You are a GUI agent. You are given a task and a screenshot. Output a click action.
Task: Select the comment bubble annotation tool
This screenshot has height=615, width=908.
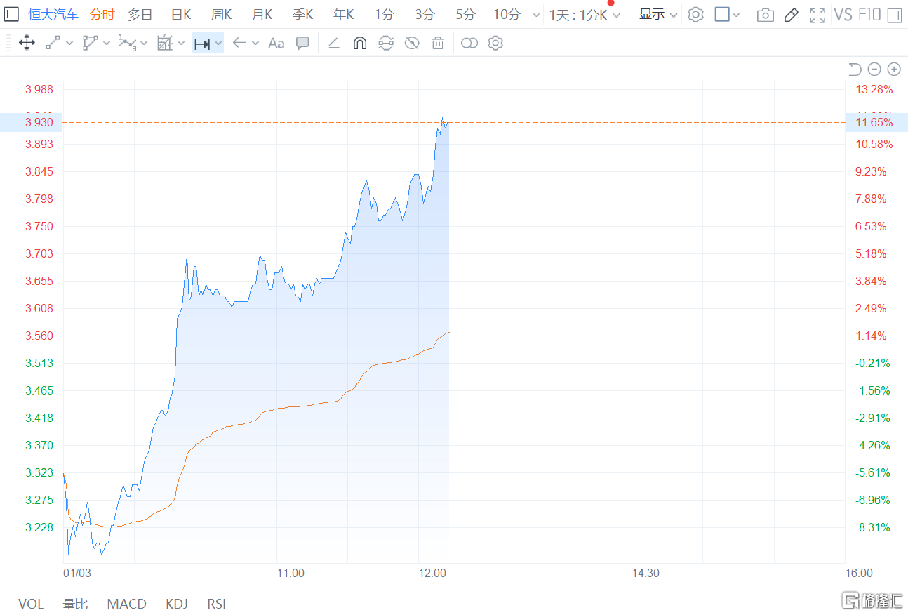pyautogui.click(x=302, y=44)
